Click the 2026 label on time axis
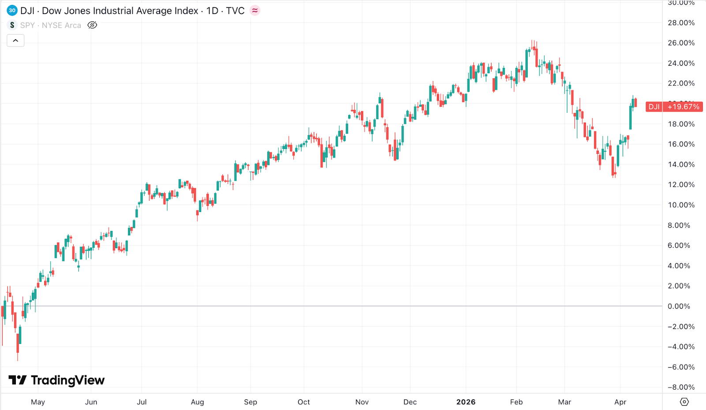The height and width of the screenshot is (410, 706). point(466,402)
